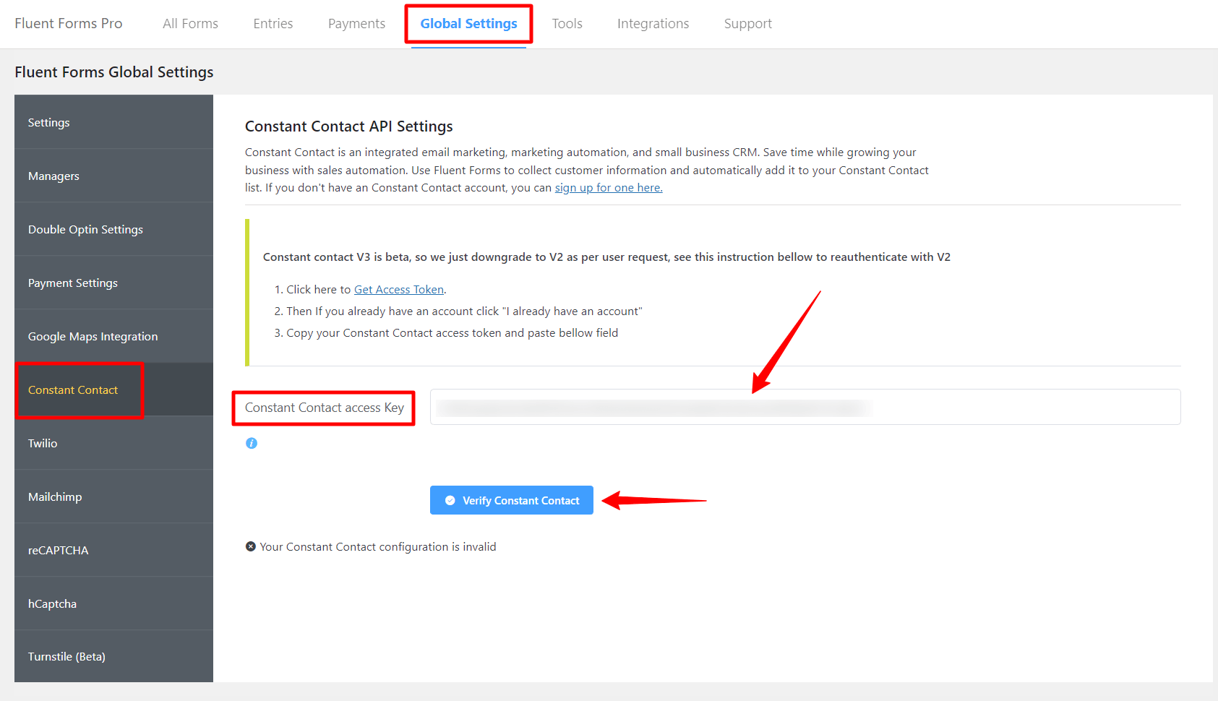1218x701 pixels.
Task: Select reCAPTCHA in the sidebar
Action: click(x=58, y=551)
